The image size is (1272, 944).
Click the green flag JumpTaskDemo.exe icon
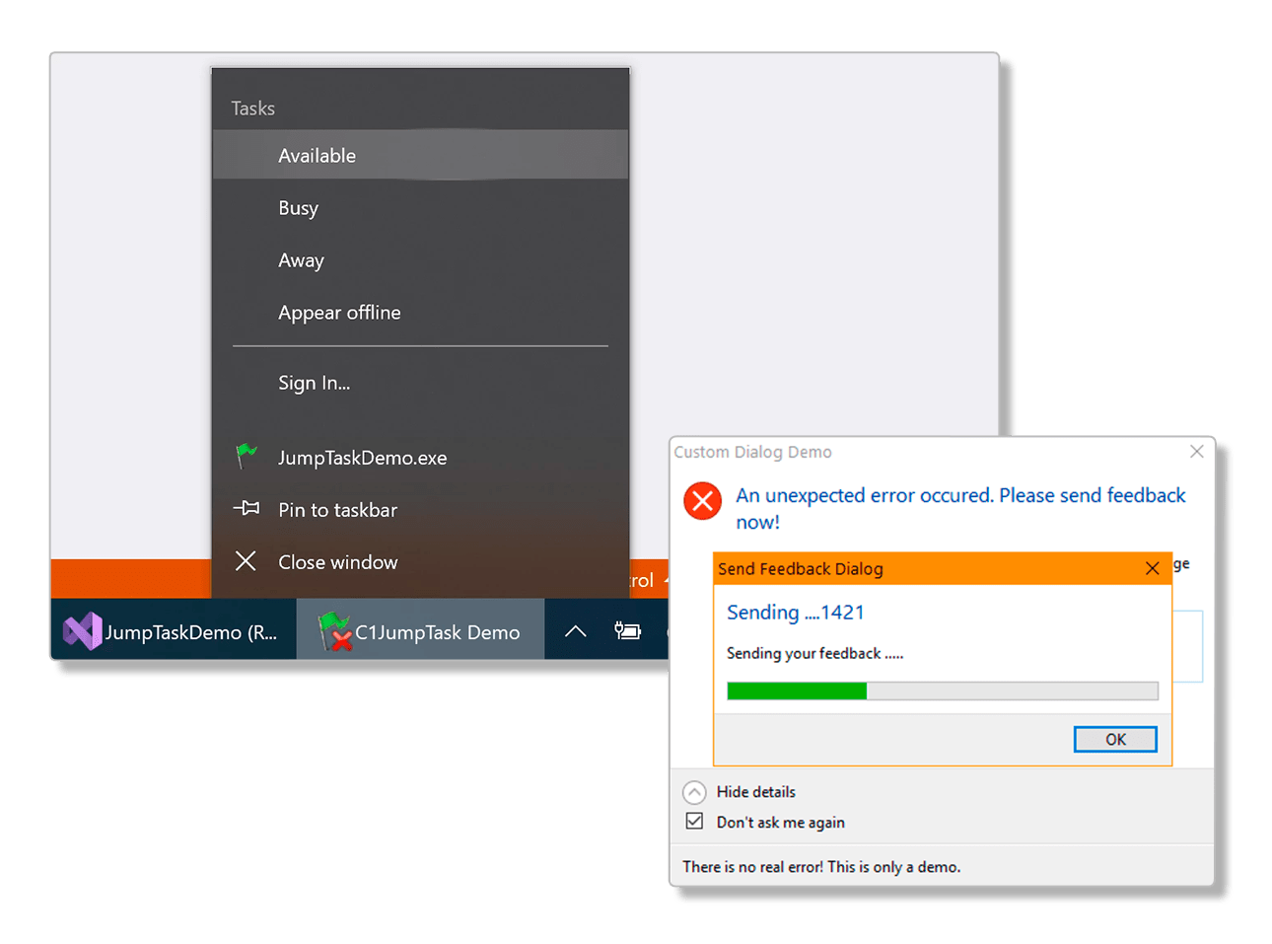coord(247,457)
